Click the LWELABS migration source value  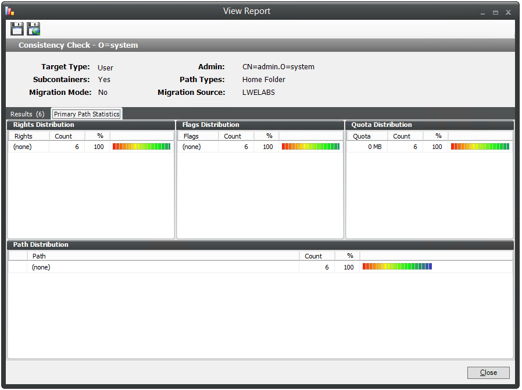coord(259,93)
